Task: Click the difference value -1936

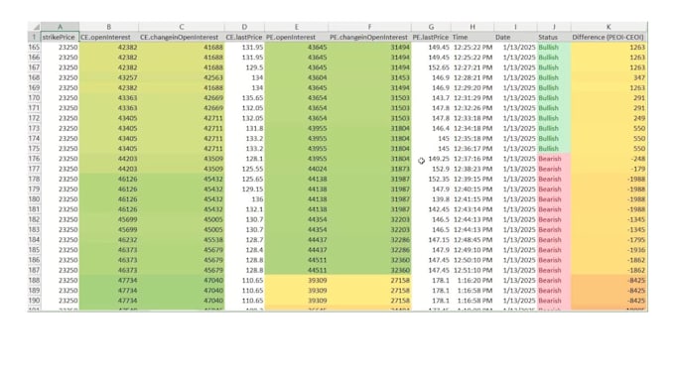Action: (x=608, y=250)
